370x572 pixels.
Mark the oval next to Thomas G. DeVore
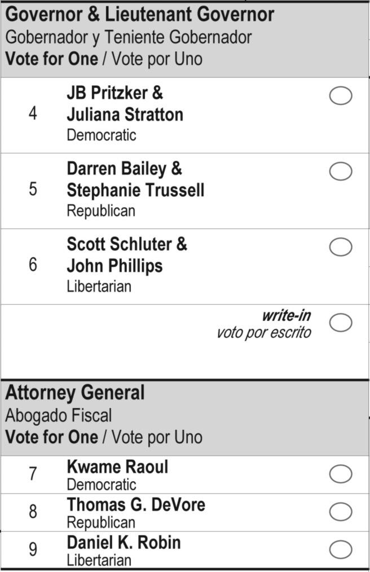(340, 512)
